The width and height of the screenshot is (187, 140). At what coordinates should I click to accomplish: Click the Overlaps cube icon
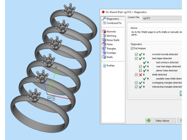[x=104, y=53]
